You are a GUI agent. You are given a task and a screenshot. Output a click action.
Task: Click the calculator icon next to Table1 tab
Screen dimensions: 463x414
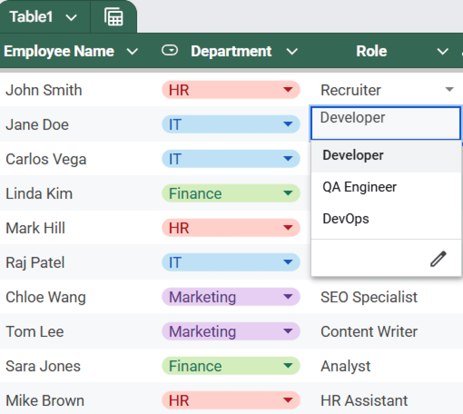[114, 17]
